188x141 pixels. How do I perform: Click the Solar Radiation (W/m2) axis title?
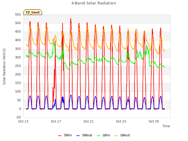point(4,67)
